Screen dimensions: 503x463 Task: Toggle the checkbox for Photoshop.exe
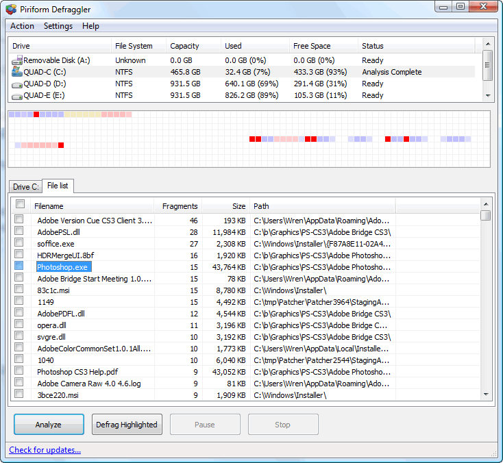[x=19, y=266]
